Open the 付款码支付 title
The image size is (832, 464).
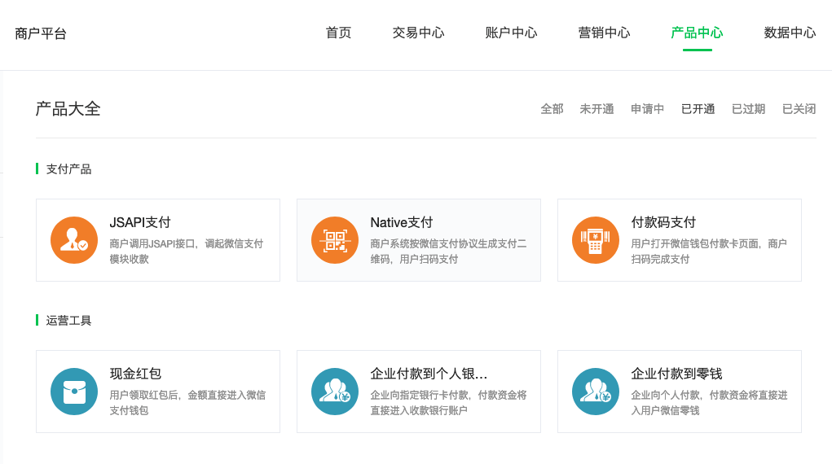click(663, 223)
